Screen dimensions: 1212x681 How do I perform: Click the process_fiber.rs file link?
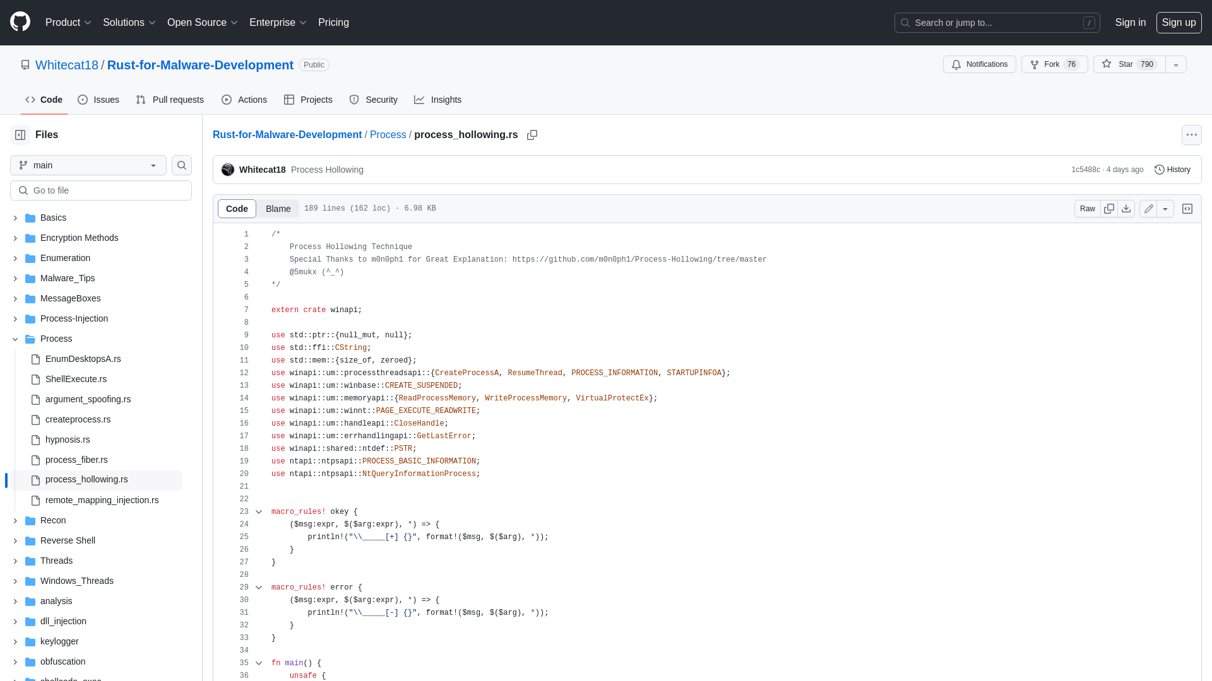click(x=76, y=459)
